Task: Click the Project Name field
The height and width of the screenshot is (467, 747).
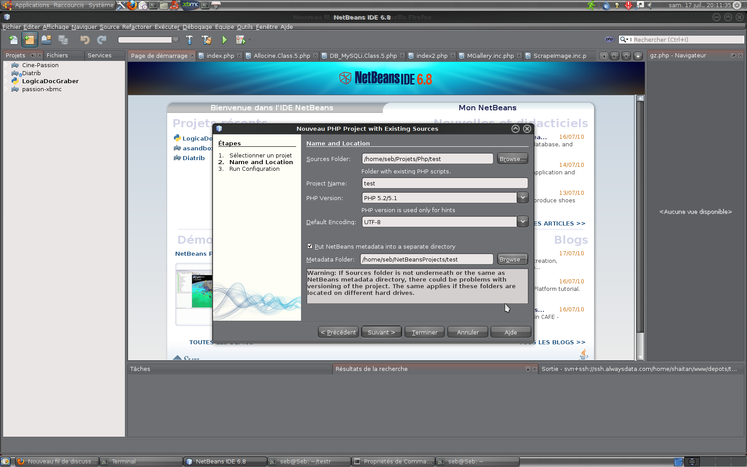Action: [445, 183]
